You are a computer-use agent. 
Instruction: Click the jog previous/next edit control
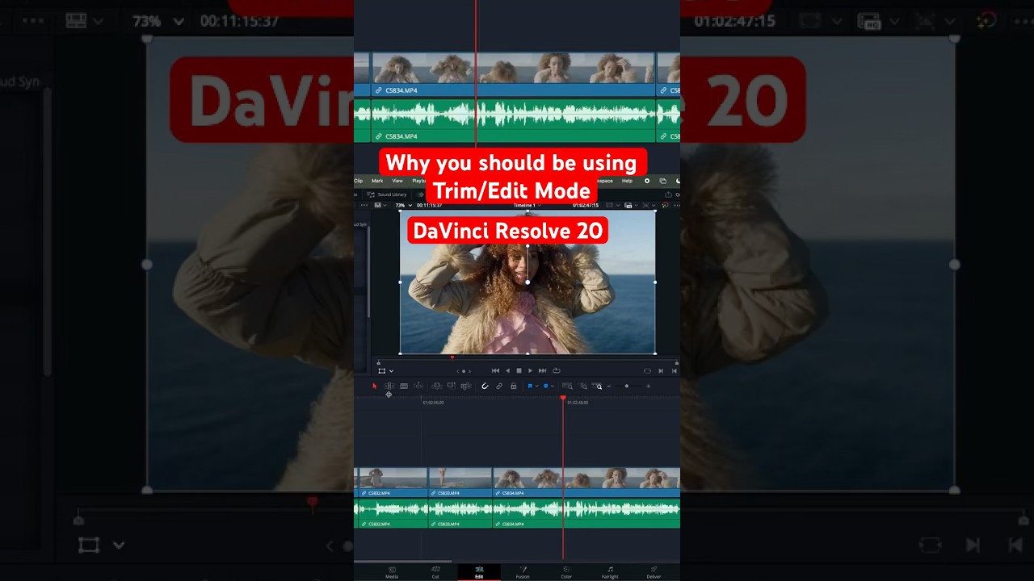[464, 371]
